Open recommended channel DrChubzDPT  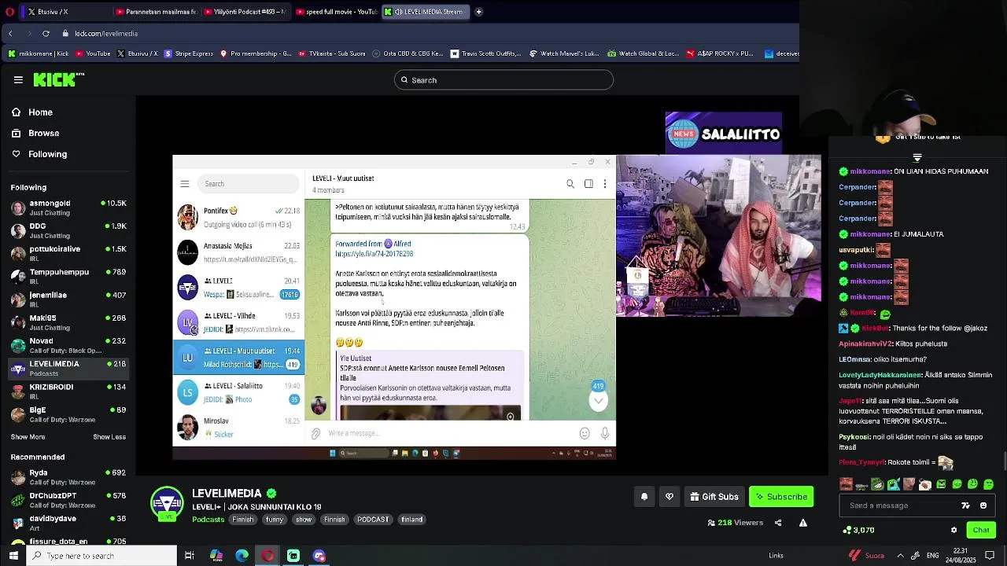click(x=68, y=499)
